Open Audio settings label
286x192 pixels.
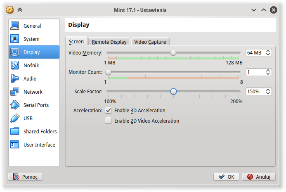[x=30, y=79]
